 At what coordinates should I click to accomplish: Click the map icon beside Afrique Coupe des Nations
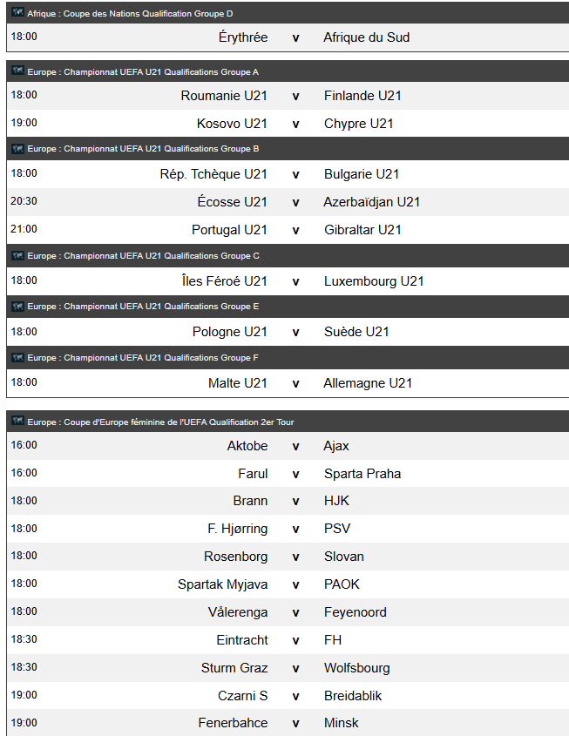click(x=17, y=12)
